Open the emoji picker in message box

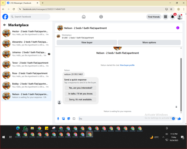click(173, 118)
